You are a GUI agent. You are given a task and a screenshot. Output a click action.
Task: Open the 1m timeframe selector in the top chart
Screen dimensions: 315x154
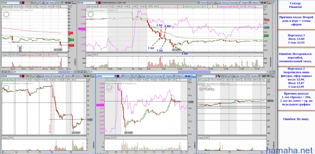pos(216,3)
